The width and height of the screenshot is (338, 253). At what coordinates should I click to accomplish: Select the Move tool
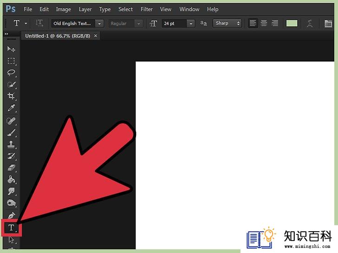[11, 49]
